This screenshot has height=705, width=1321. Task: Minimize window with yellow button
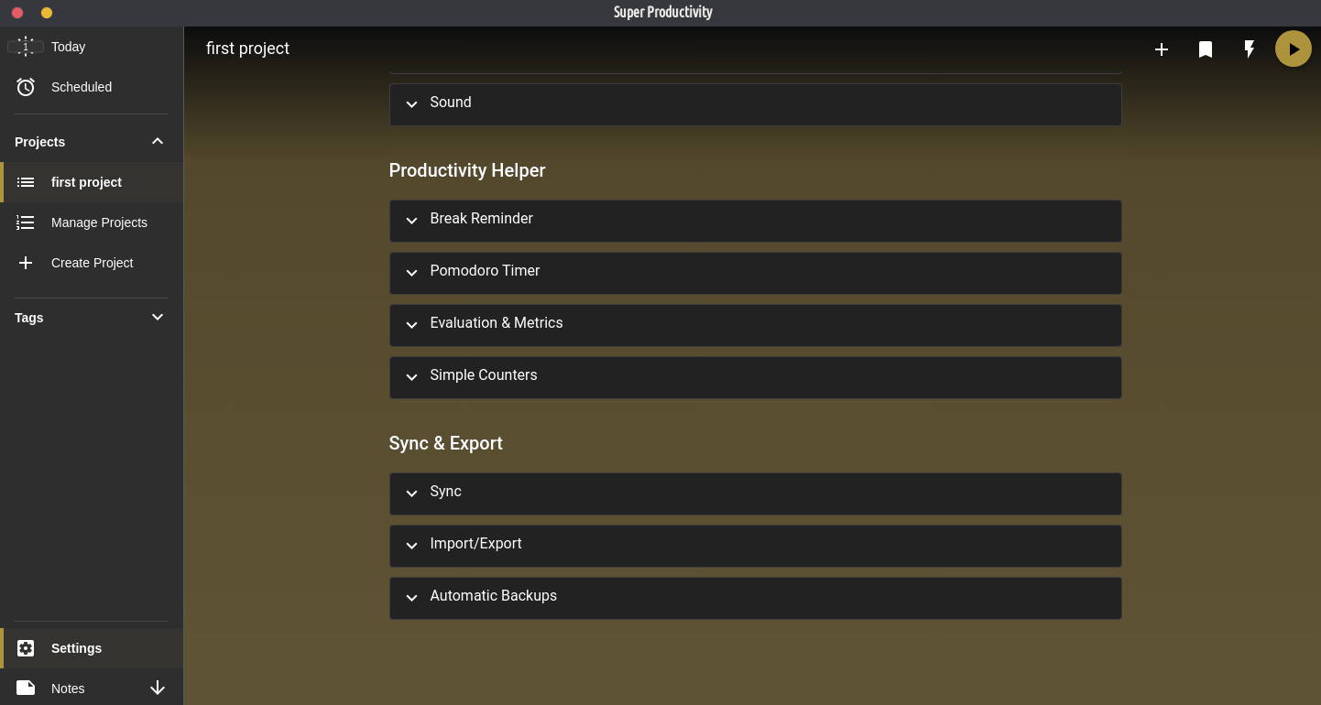click(x=47, y=13)
